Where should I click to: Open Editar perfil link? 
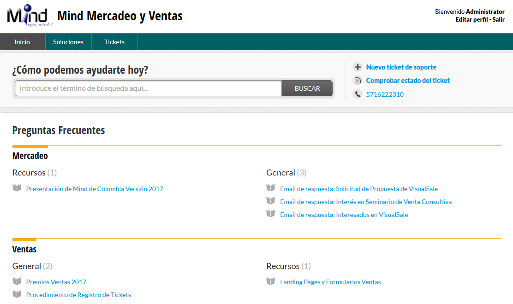(471, 20)
